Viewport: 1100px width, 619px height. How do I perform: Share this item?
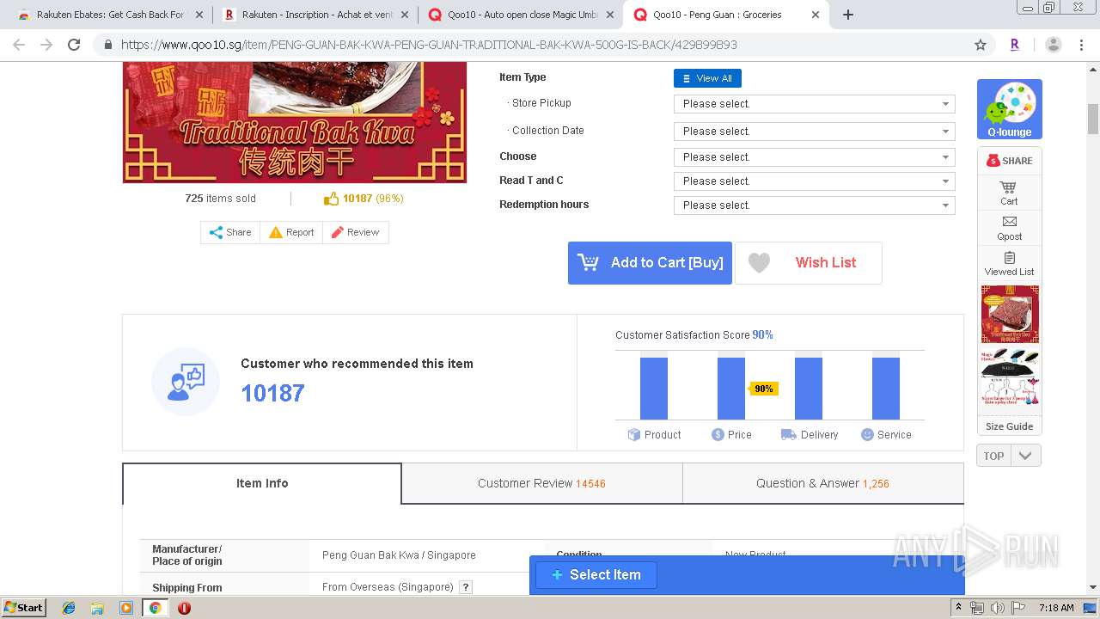pos(230,232)
